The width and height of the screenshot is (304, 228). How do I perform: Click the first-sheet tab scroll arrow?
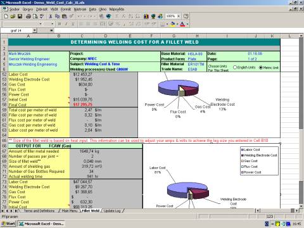pos(3,211)
